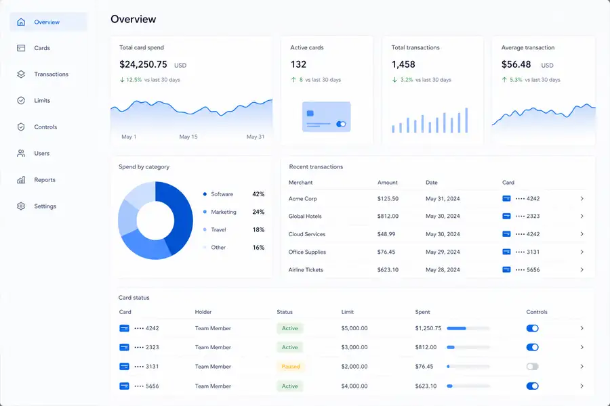Click the Travel legend color dot

click(205, 229)
